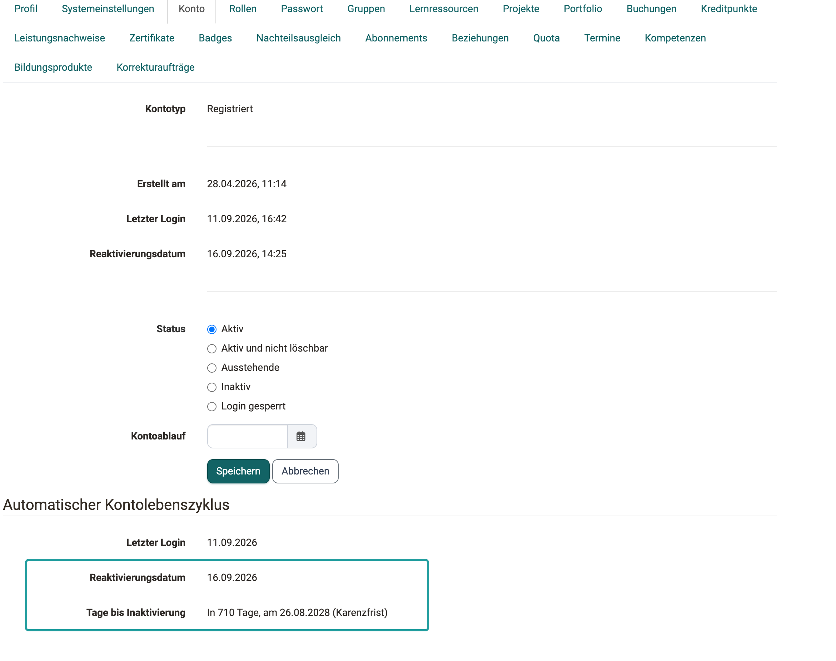Switch to the Gruppen tab
Screen dimensions: 836x661
(x=366, y=9)
